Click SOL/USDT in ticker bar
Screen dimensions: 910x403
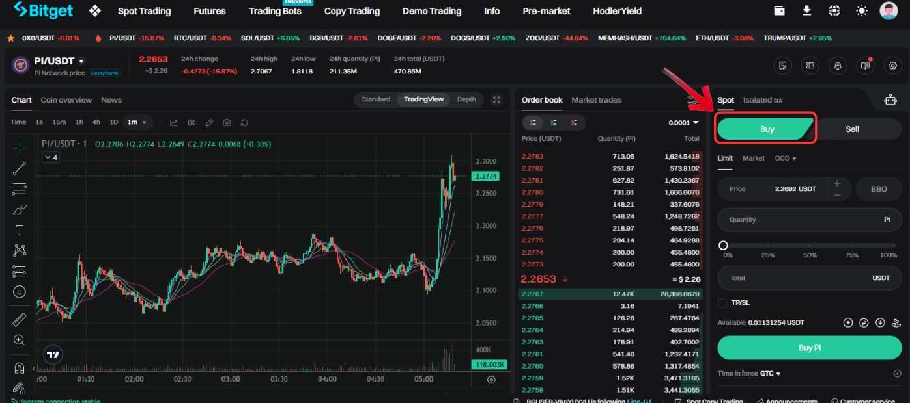[x=270, y=38]
